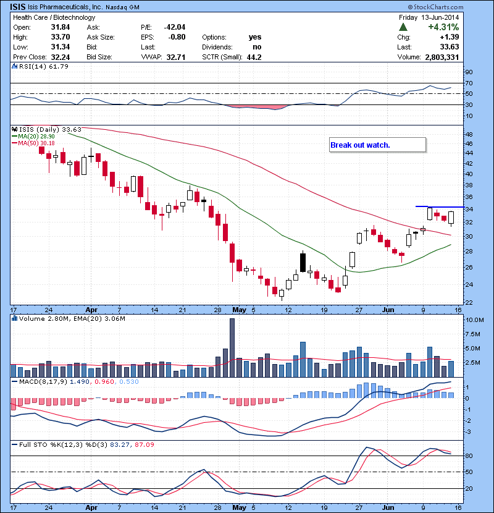This screenshot has width=494, height=513.
Task: Click Health Care / Biotechnology sector text
Action: click(x=54, y=17)
